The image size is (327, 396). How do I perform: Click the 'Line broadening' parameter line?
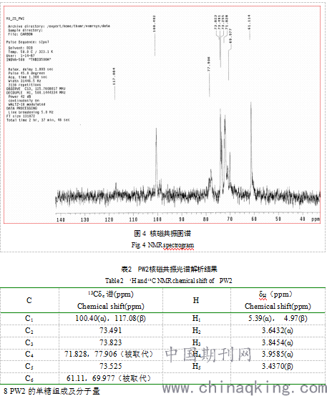pyautogui.click(x=31, y=112)
